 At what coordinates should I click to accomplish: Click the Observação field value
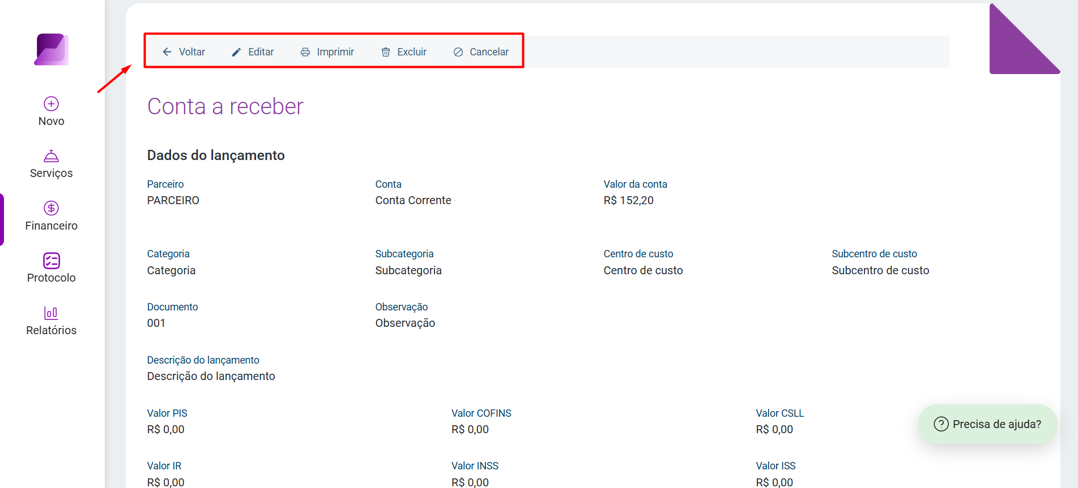406,323
